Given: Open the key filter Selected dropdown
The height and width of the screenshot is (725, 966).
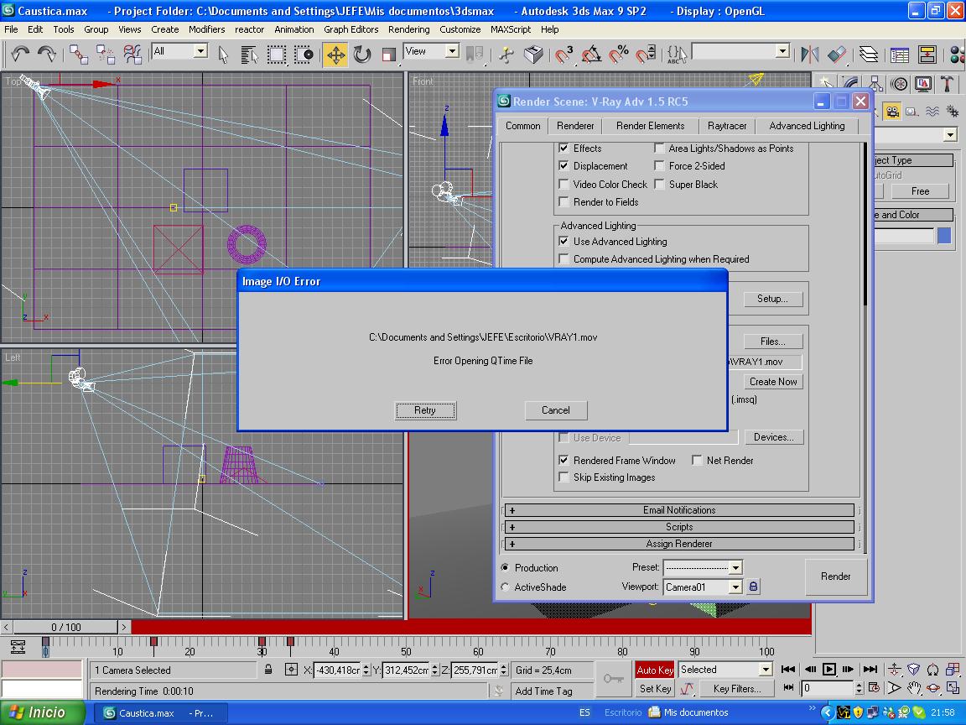Looking at the screenshot, I should [x=766, y=669].
